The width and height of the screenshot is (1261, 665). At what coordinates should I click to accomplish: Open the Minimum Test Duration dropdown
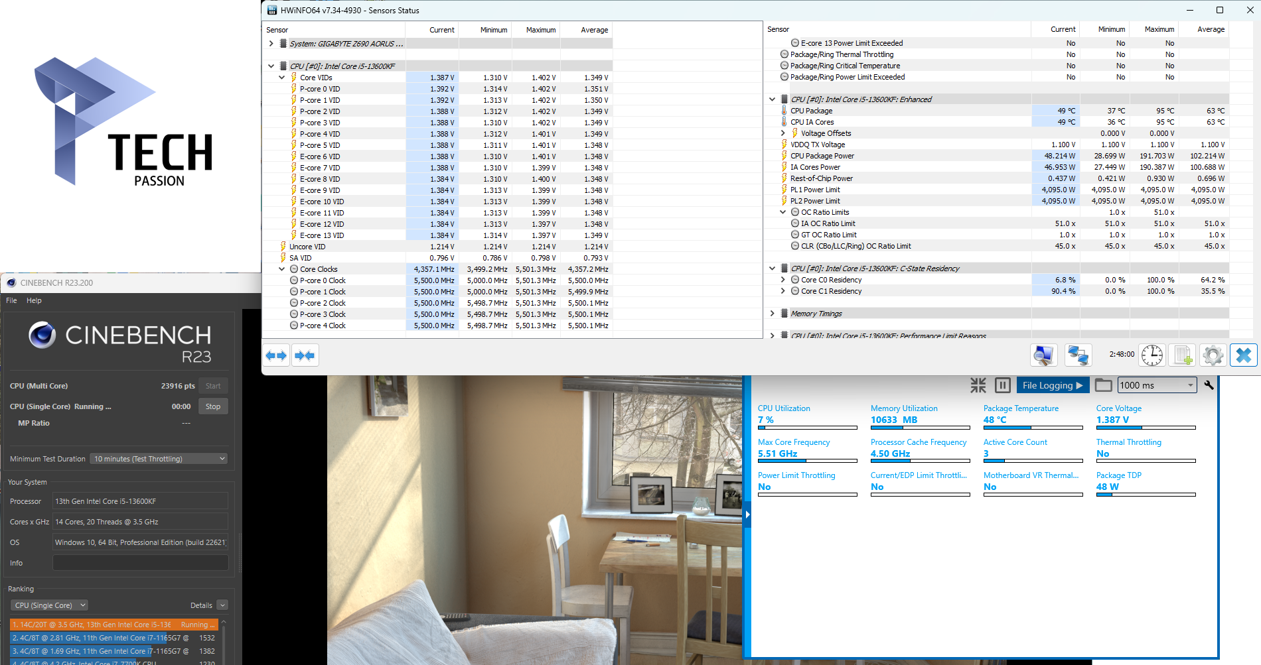(x=159, y=459)
